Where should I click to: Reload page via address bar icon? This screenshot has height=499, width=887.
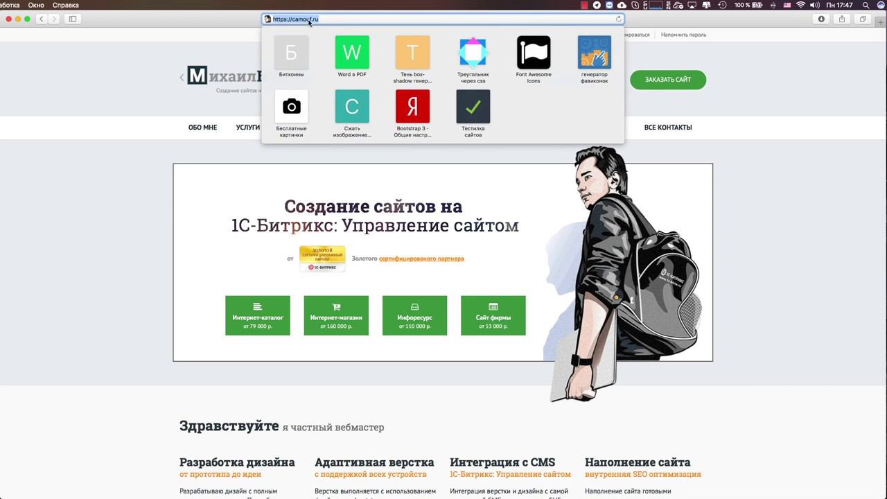[618, 19]
